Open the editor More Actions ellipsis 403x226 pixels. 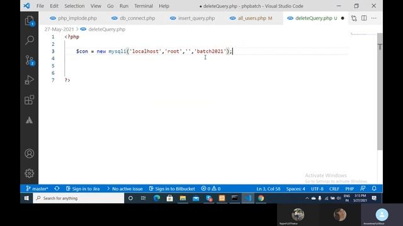(x=374, y=18)
